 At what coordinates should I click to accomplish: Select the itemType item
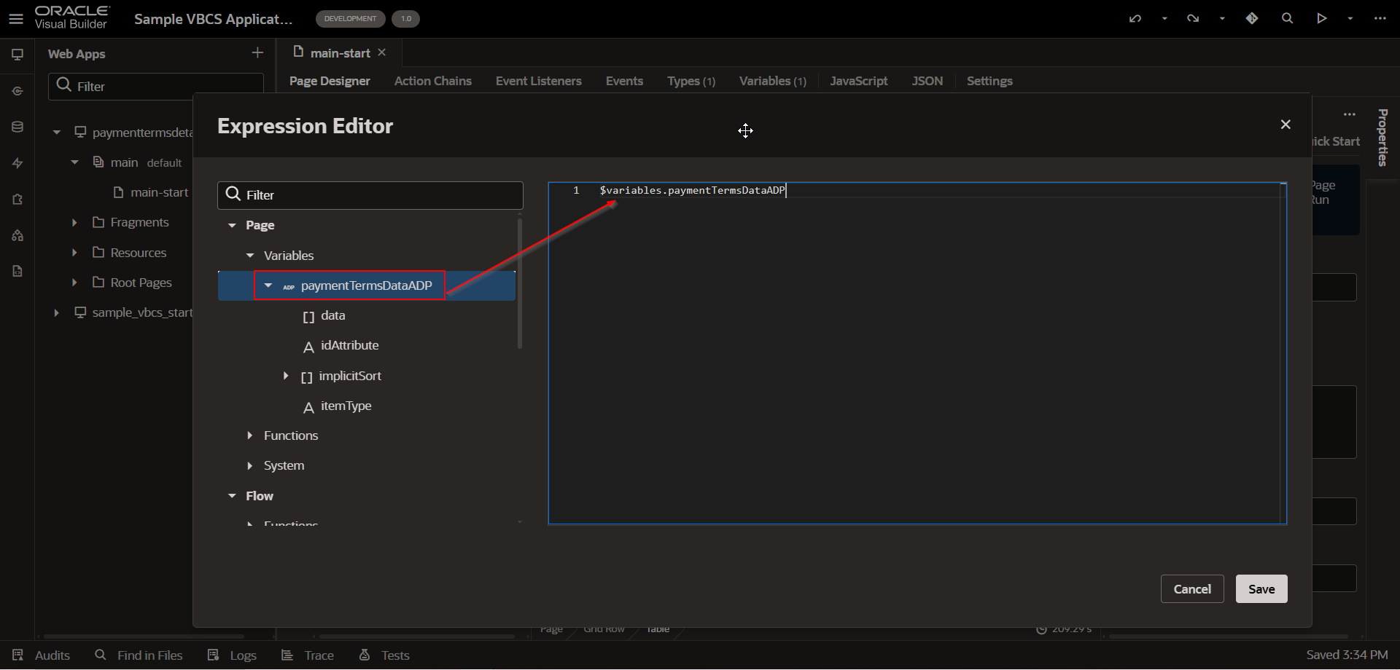[346, 406]
